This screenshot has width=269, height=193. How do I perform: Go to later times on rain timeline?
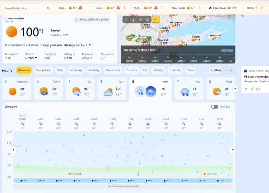coord(234,58)
